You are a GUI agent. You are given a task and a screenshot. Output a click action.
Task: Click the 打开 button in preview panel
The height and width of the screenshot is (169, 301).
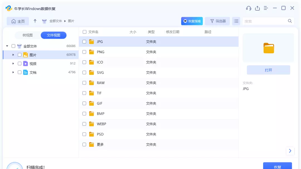(268, 70)
